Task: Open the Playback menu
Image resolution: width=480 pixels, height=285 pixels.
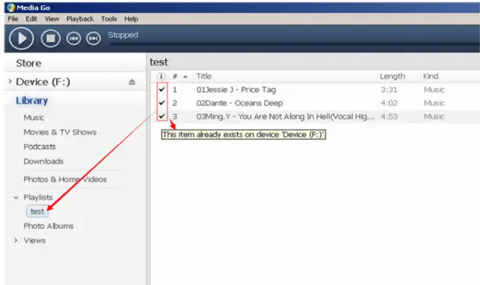Action: 80,19
